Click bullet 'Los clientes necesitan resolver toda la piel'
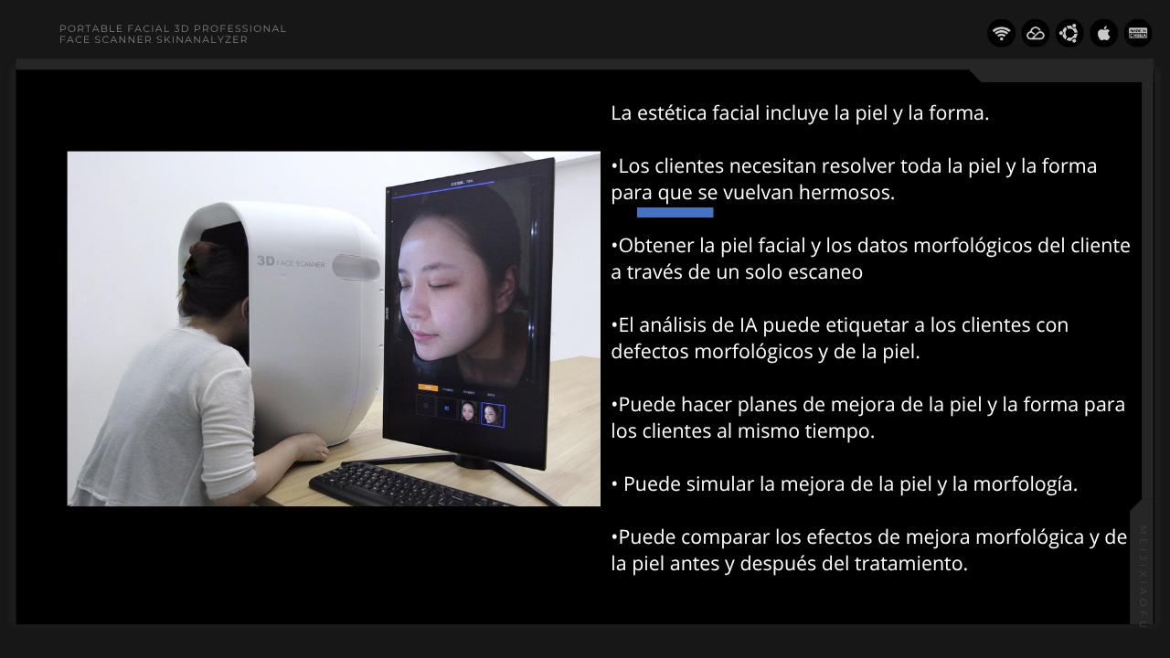 coord(854,179)
